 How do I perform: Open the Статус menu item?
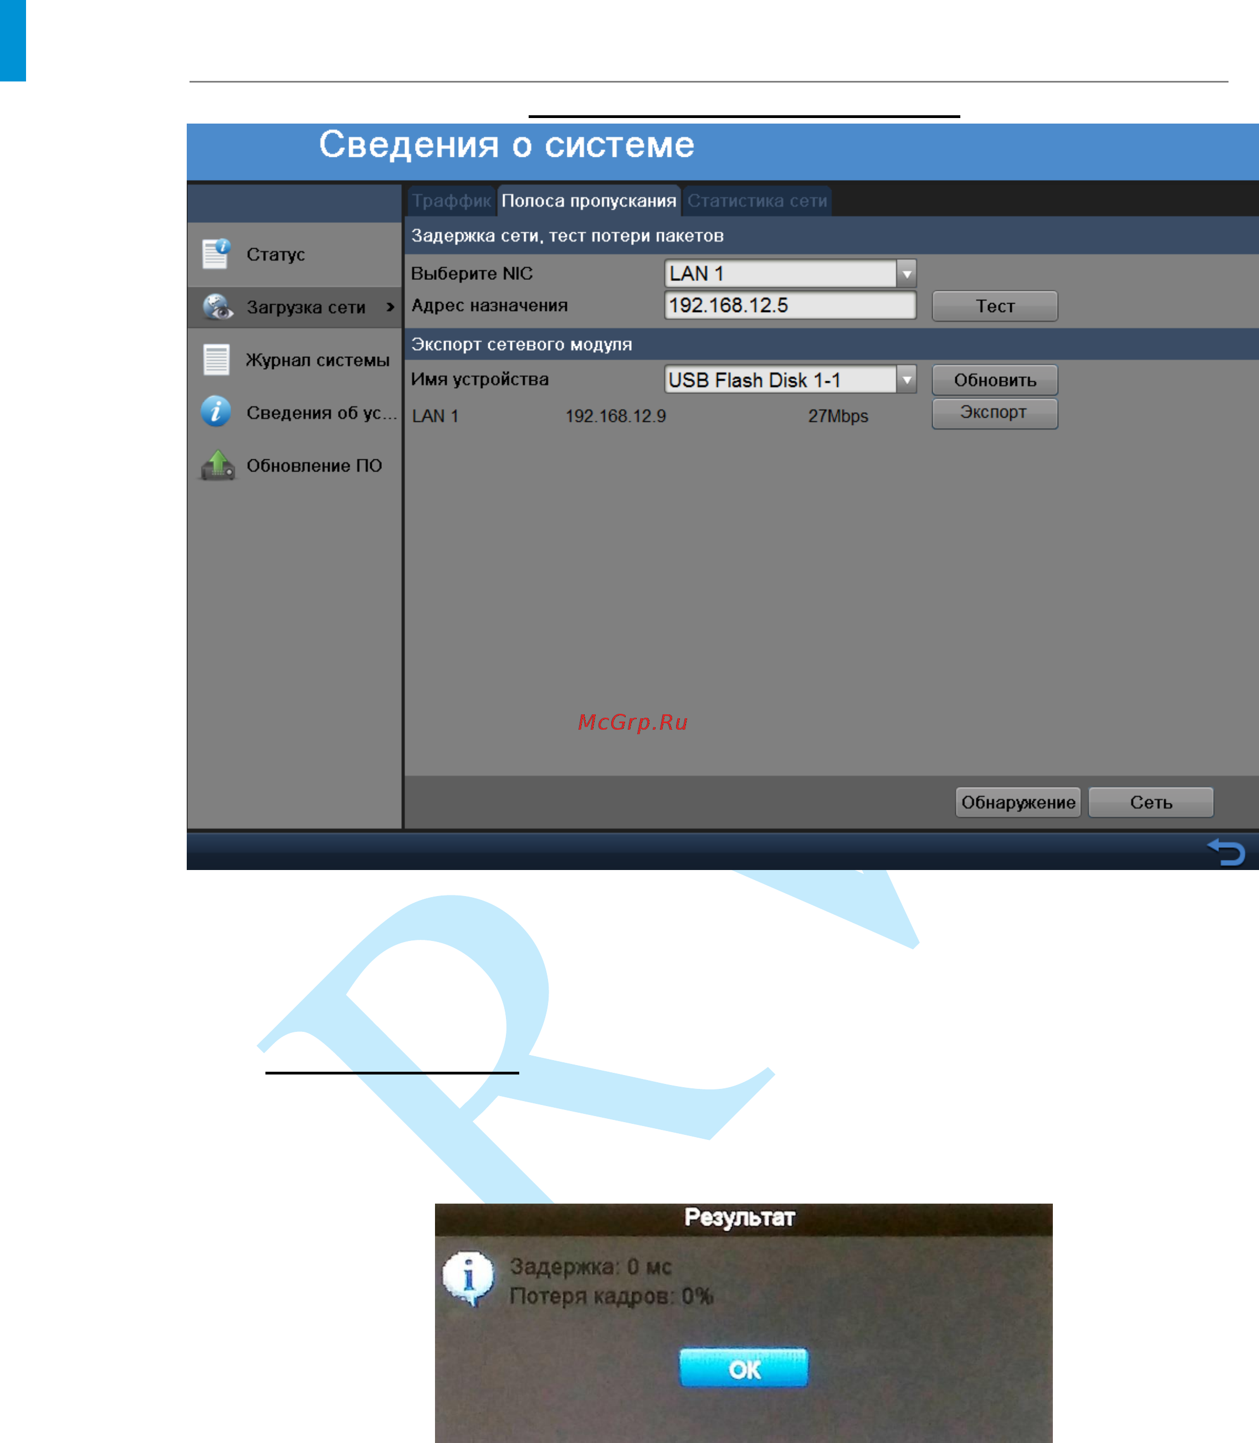click(x=294, y=254)
